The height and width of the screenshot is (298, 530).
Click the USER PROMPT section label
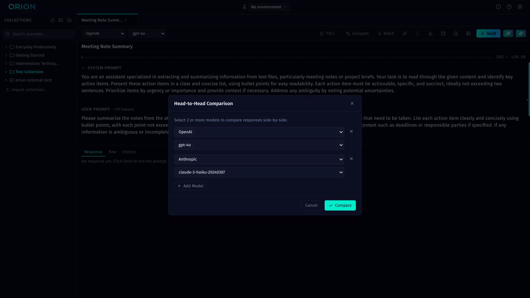(x=96, y=109)
